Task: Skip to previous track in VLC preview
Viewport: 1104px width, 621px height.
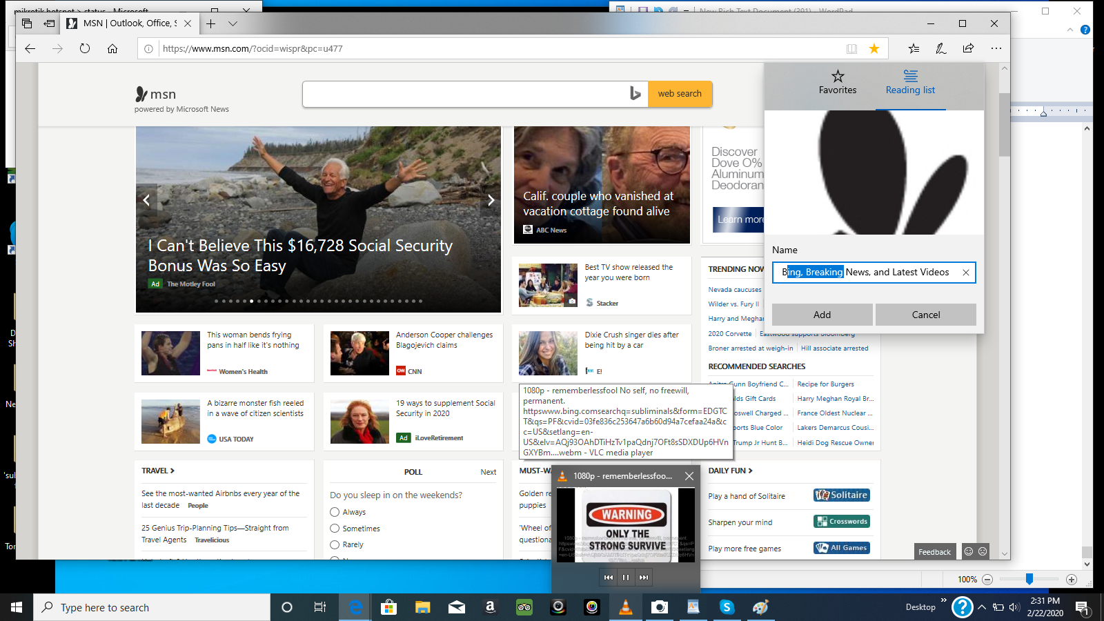Action: coord(608,578)
